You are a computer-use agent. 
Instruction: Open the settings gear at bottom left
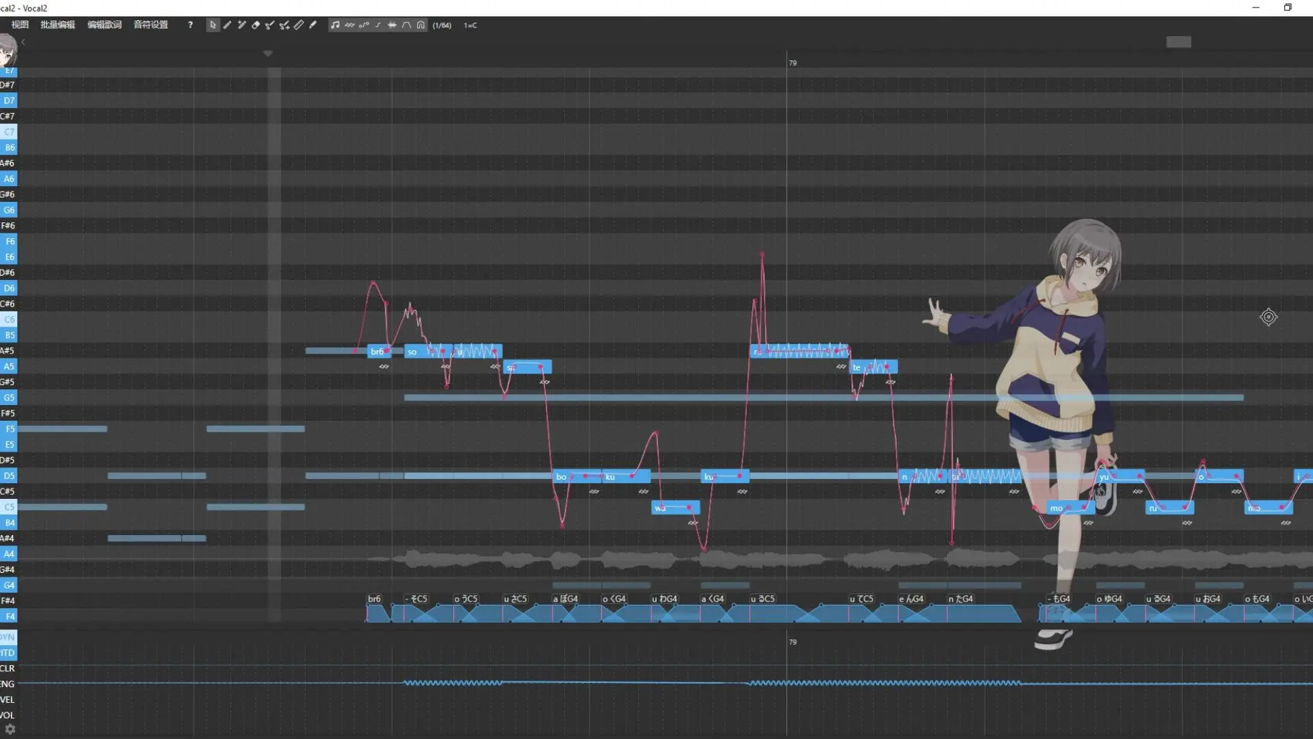(10, 729)
